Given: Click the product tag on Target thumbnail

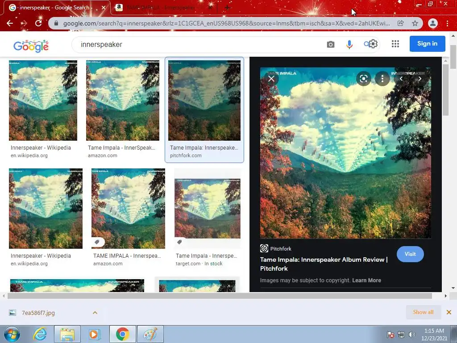Looking at the screenshot, I should (179, 242).
